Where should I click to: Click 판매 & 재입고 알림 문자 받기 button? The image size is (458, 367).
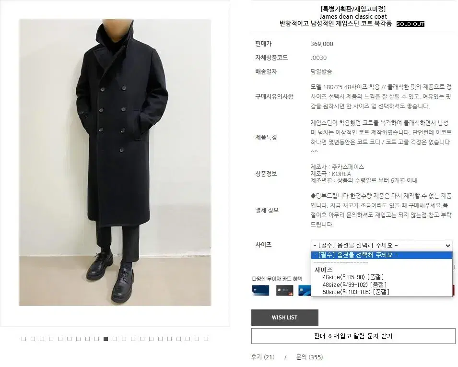click(x=353, y=336)
